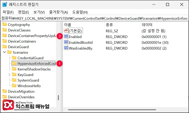Click the DeviceGuard folder icon

[5, 47]
